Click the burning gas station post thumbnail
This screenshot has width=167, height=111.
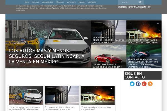click(x=98, y=95)
